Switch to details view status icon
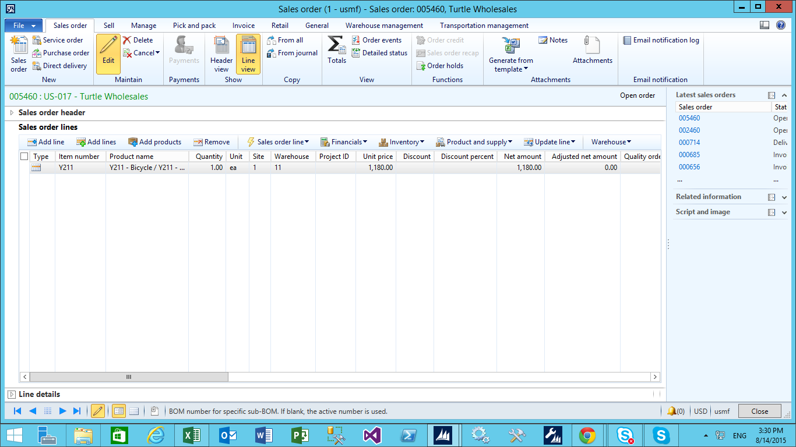This screenshot has height=447, width=796. click(x=118, y=411)
